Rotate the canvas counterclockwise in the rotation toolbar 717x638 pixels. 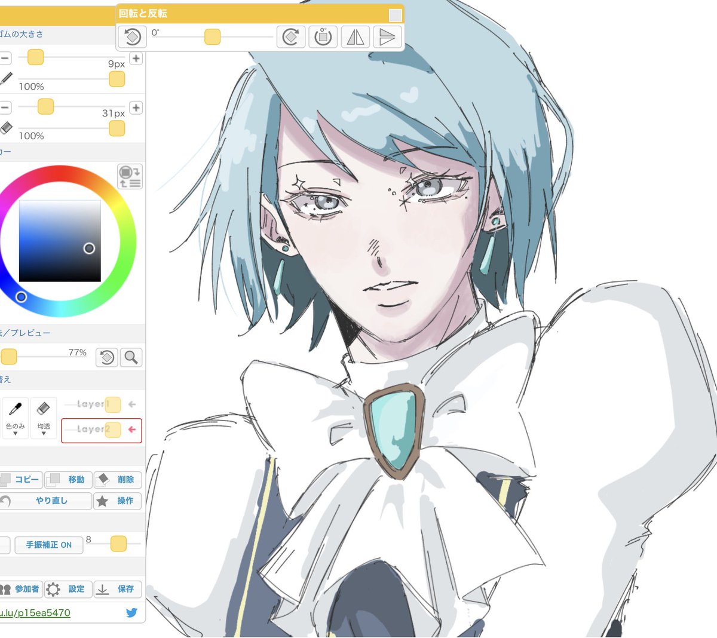click(132, 37)
